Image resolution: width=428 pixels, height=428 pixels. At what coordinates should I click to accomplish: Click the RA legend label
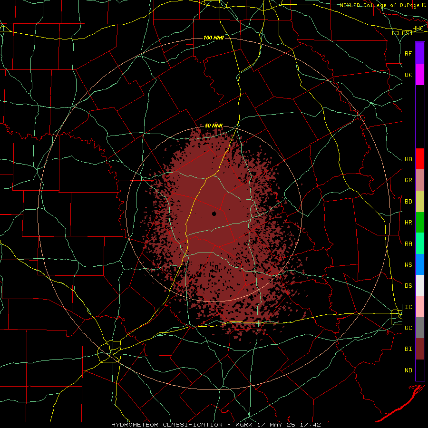tap(408, 244)
